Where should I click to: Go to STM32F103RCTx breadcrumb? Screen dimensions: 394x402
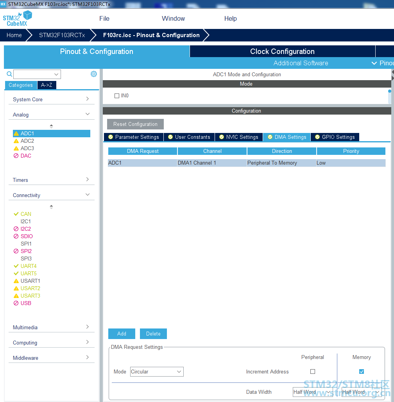click(62, 35)
